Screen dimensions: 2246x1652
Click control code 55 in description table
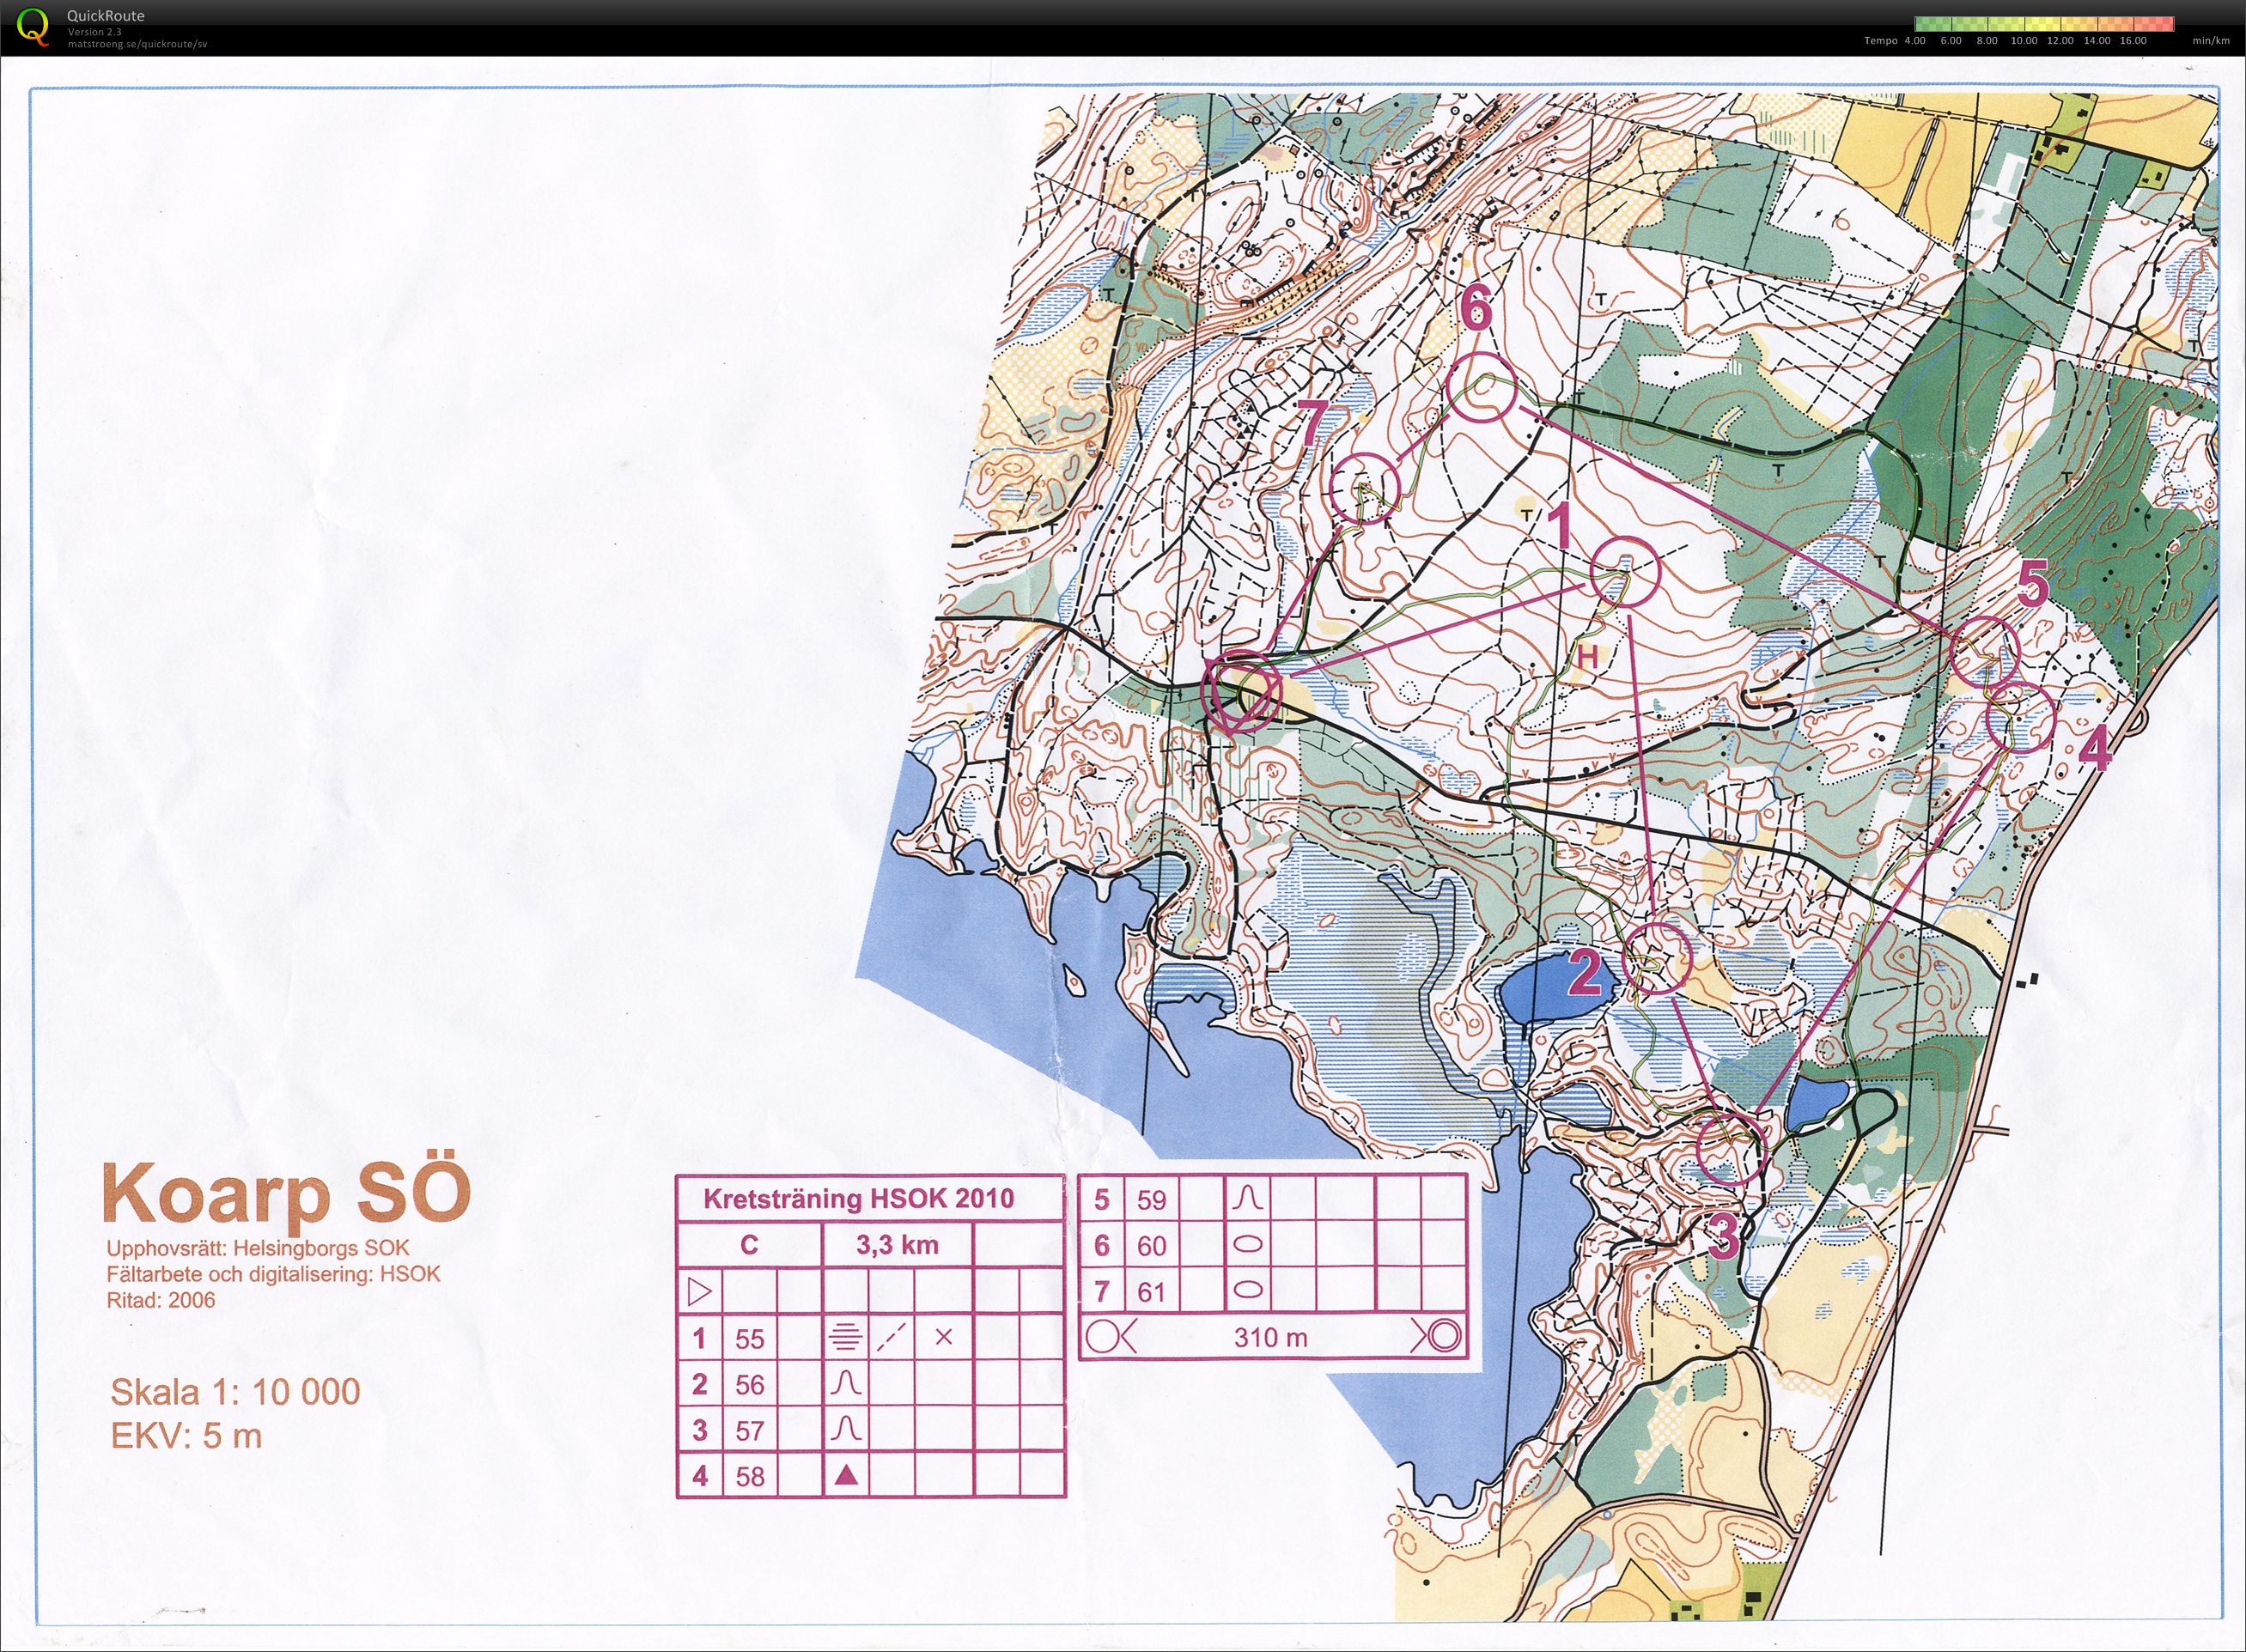point(749,1339)
